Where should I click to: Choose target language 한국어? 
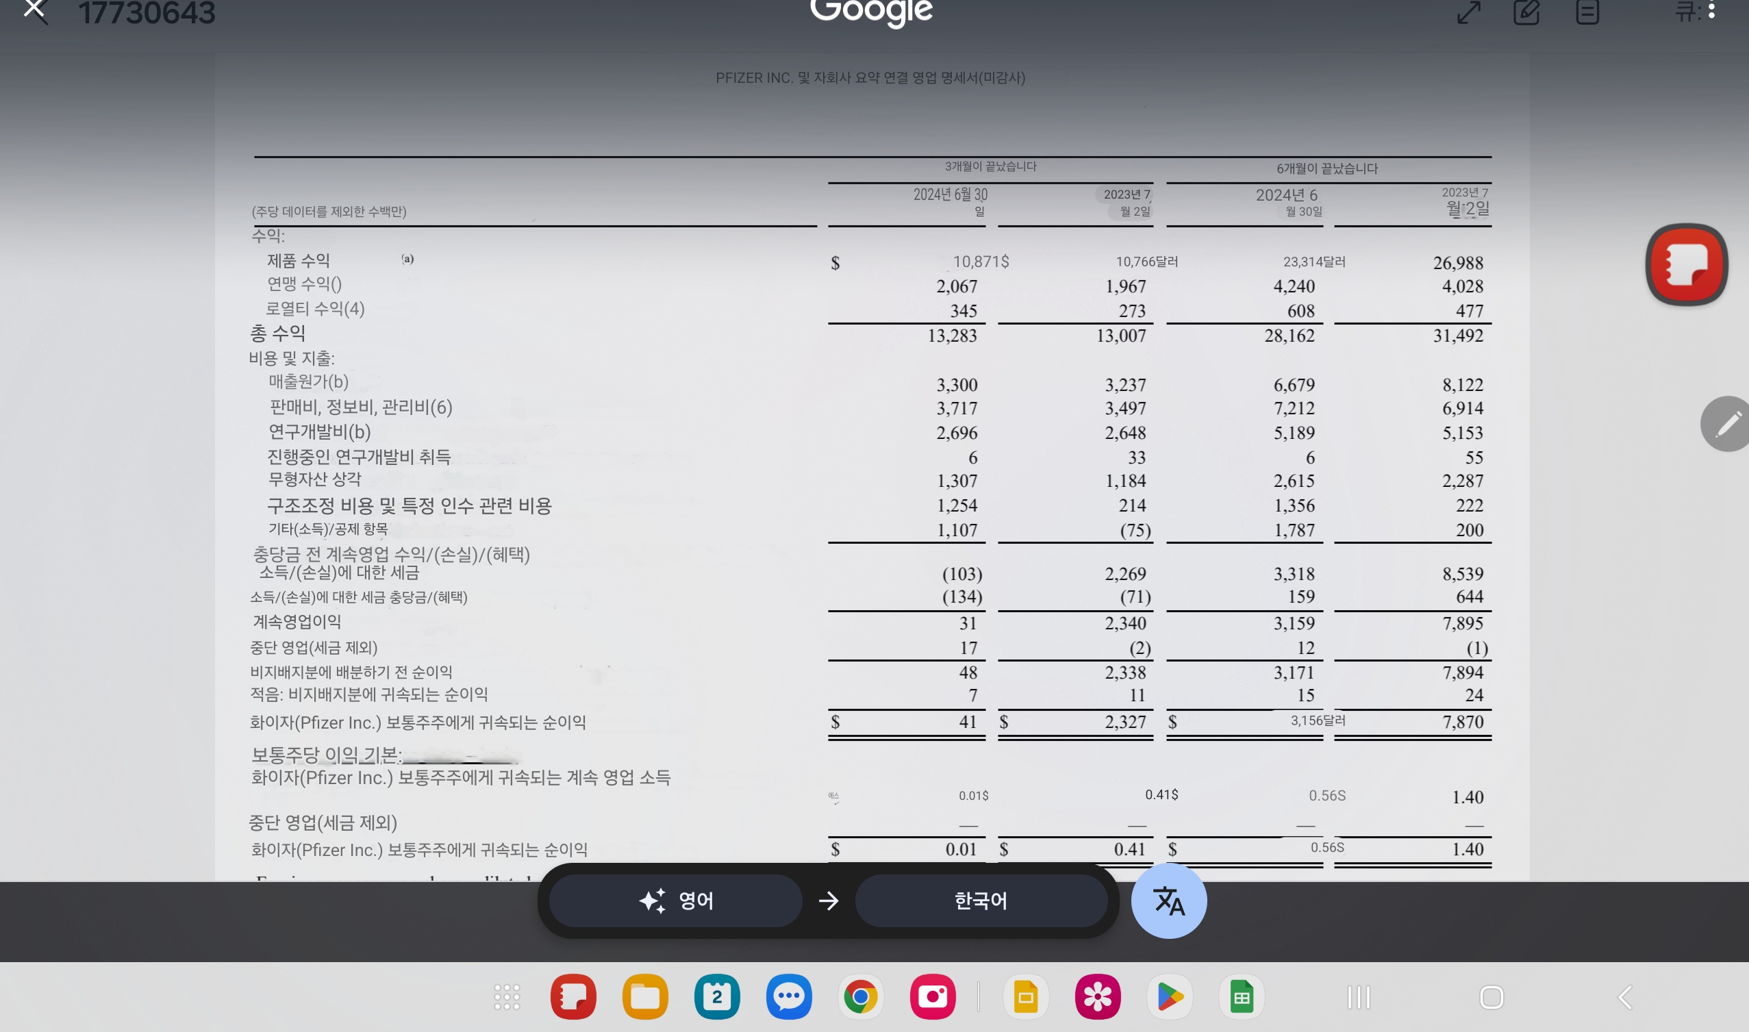click(981, 901)
